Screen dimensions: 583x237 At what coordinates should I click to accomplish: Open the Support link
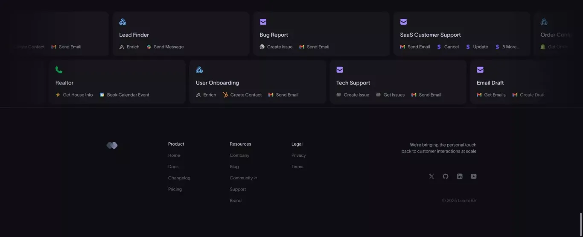click(238, 189)
